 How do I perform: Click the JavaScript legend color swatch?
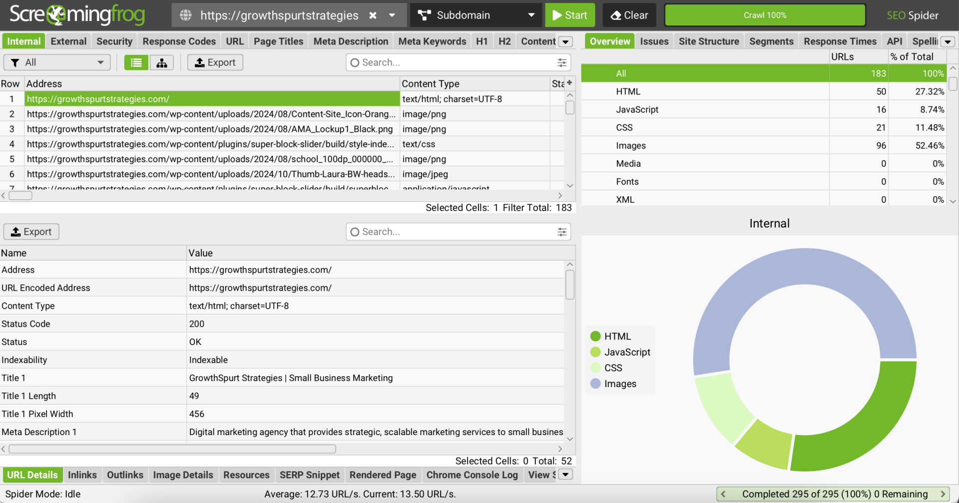[x=595, y=352]
